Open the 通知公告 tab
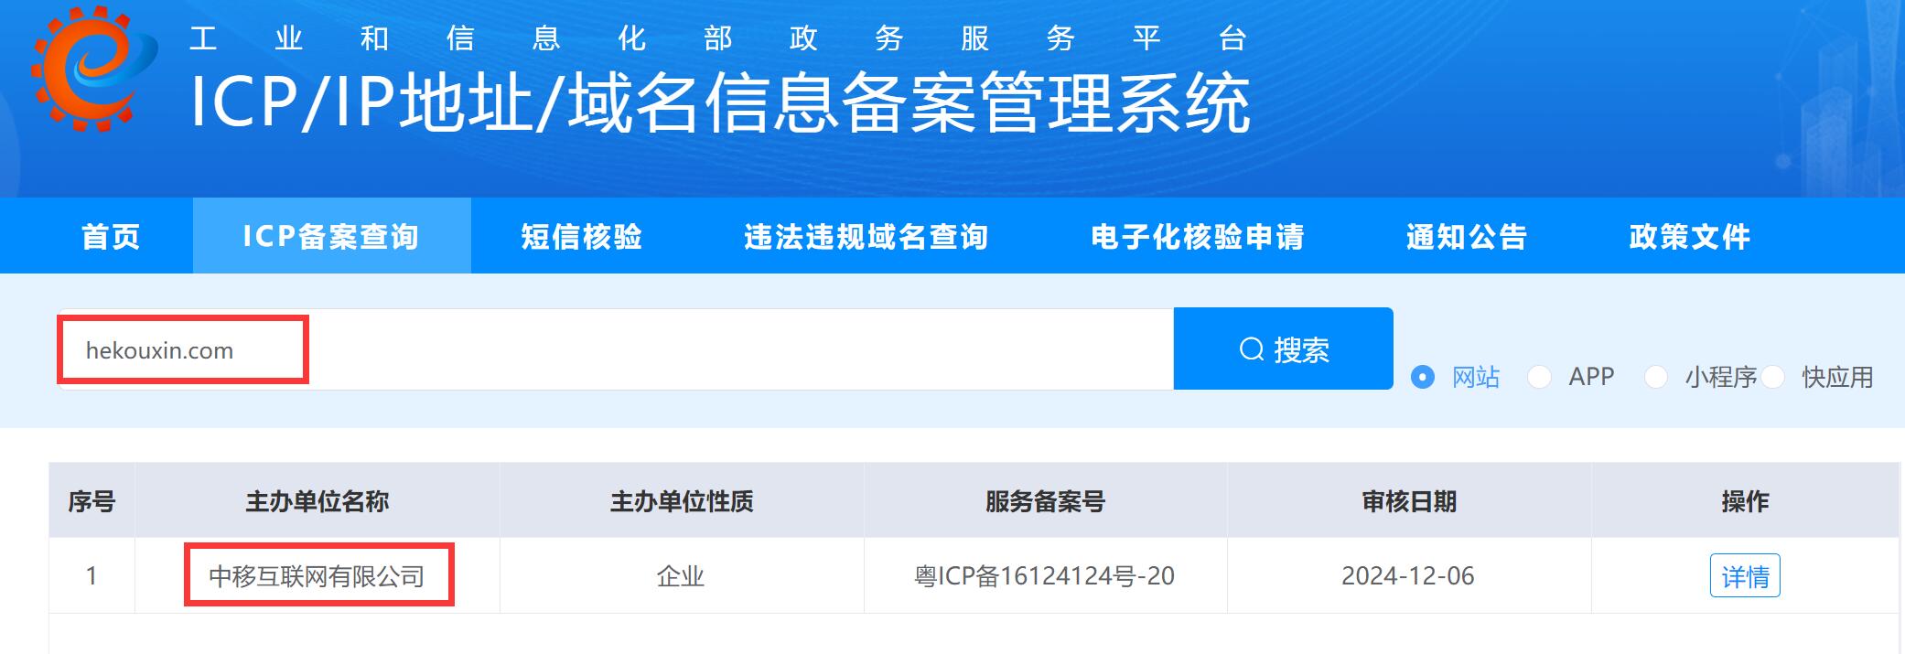This screenshot has width=1905, height=654. tap(1466, 236)
